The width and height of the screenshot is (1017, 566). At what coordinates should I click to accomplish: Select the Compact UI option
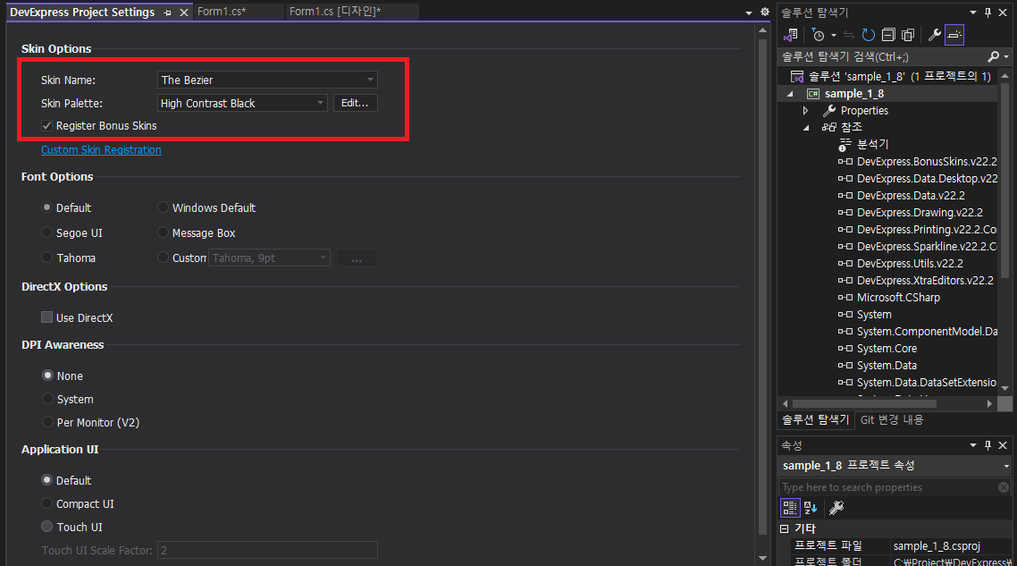tap(46, 503)
